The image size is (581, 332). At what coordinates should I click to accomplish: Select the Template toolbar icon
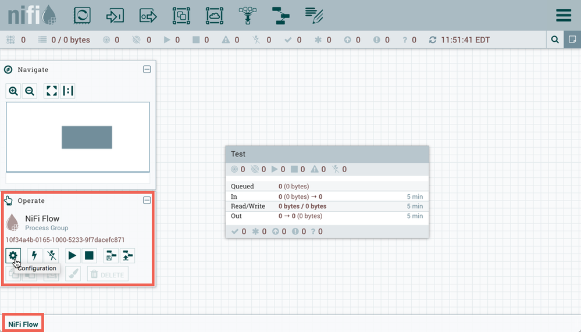281,15
